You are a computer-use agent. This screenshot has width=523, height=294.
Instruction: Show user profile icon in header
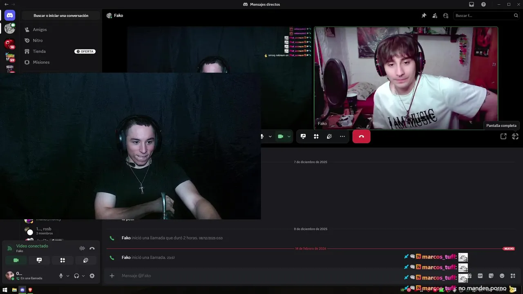[446, 16]
